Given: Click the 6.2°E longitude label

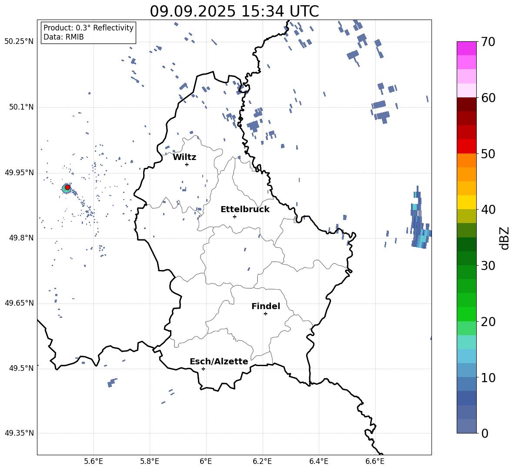Looking at the screenshot, I should click(x=262, y=461).
